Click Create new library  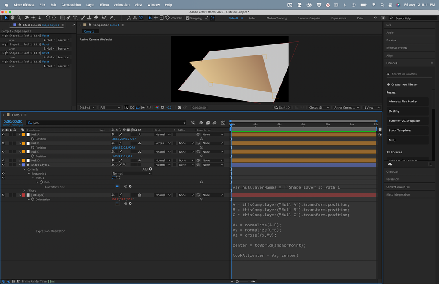(402, 84)
